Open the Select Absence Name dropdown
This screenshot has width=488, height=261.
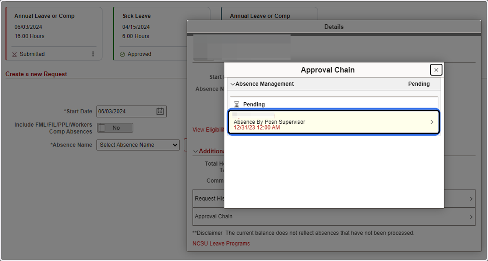(x=138, y=145)
